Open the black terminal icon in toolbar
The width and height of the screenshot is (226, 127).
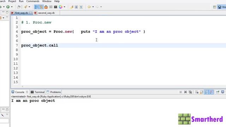pyautogui.click(x=55, y=7)
